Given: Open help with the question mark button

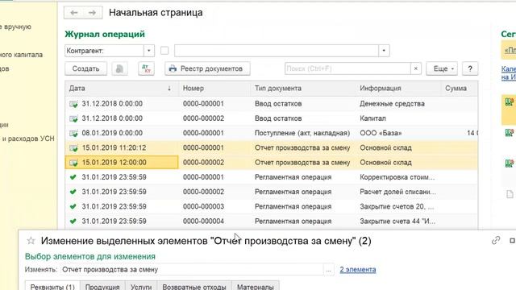Looking at the screenshot, I should click(470, 68).
